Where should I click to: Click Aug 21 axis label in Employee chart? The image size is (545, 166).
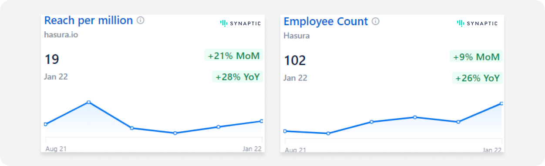pyautogui.click(x=296, y=149)
